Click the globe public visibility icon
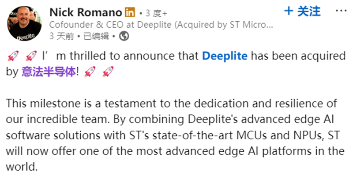This screenshot has width=353, height=176. (x=124, y=36)
